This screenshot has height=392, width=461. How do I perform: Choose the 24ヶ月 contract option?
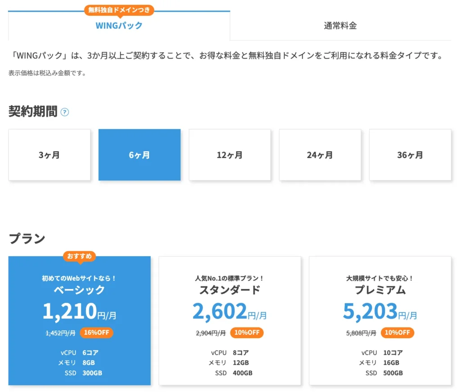(320, 155)
